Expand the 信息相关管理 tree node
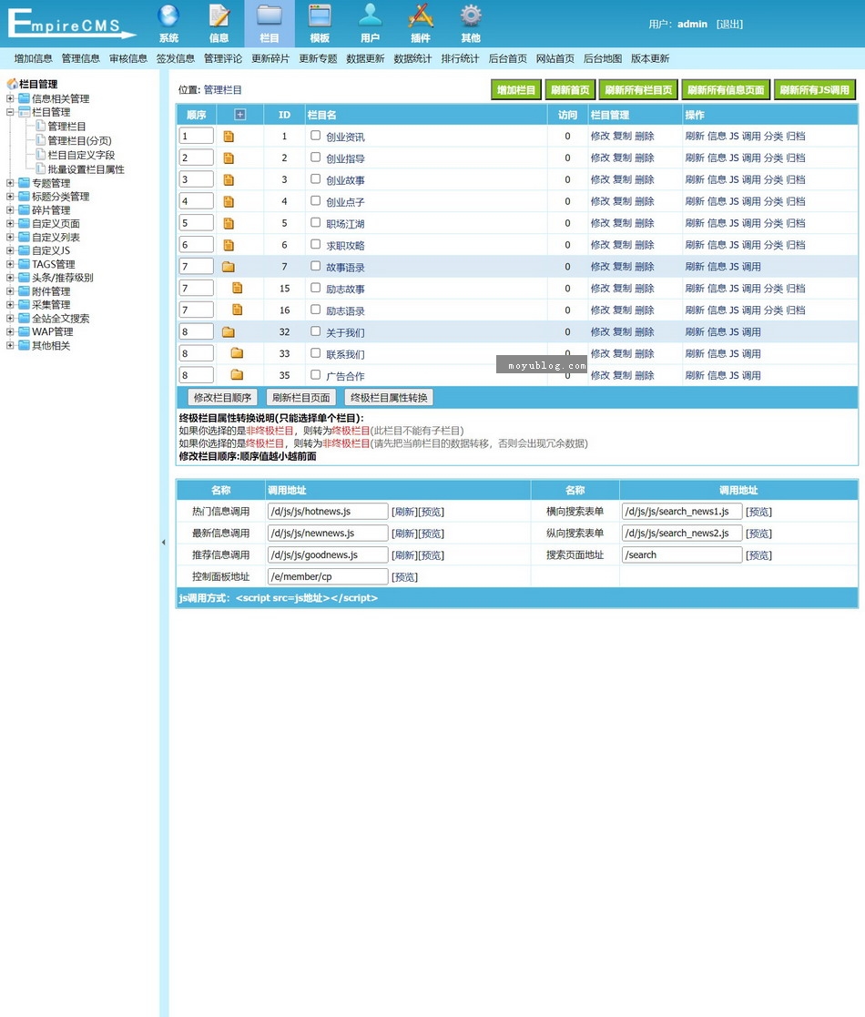The width and height of the screenshot is (865, 1017). click(x=10, y=98)
